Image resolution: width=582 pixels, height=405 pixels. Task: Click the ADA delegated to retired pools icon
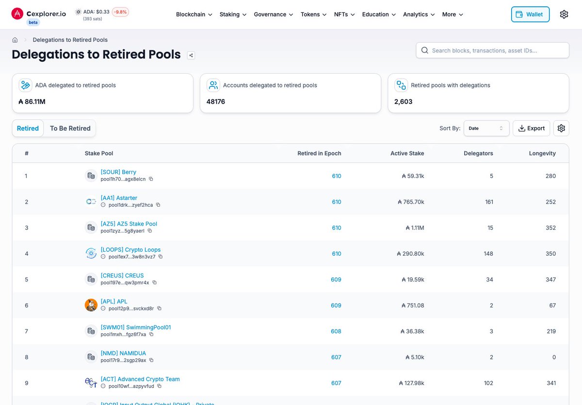pyautogui.click(x=25, y=85)
